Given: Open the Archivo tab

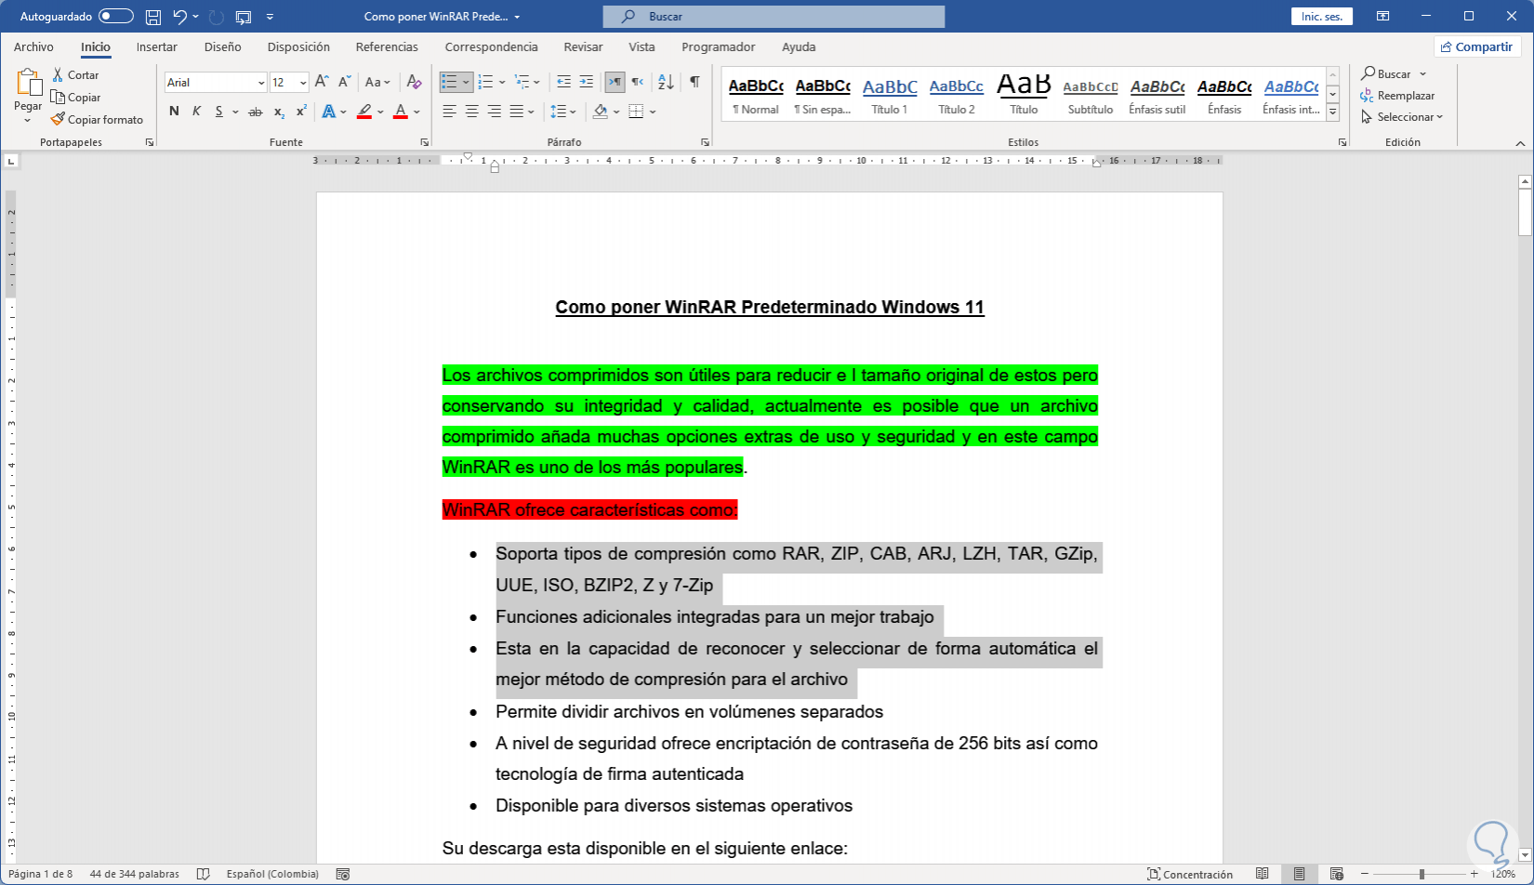Looking at the screenshot, I should 33,46.
